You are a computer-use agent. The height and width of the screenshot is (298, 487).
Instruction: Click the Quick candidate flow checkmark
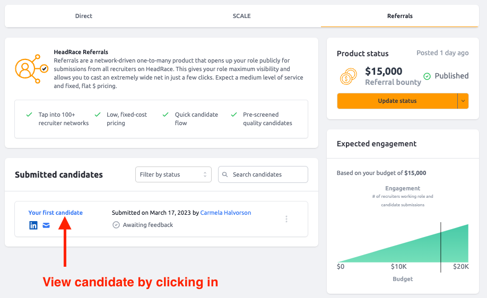166,115
